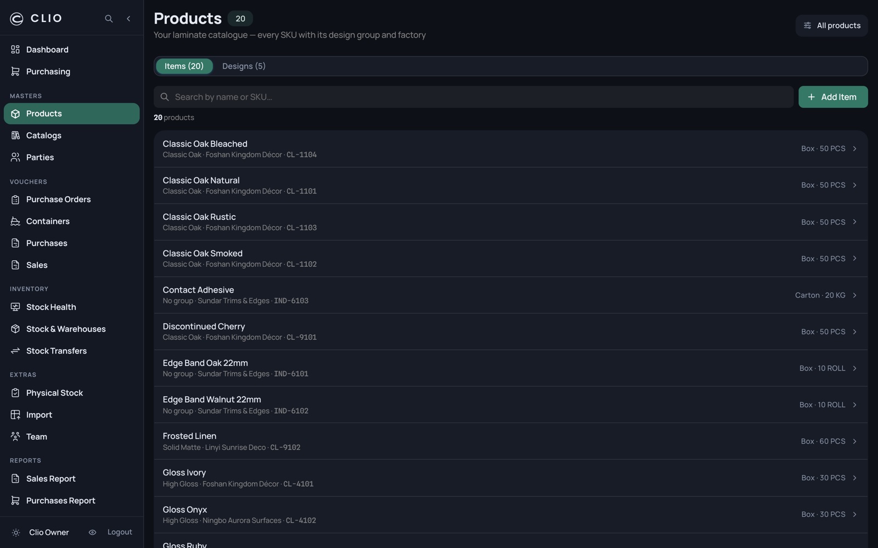Open the Catalogs icon
878x548 pixels.
[x=15, y=136]
